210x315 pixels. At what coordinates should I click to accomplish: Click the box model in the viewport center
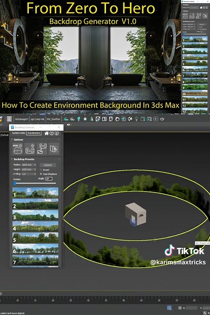click(135, 214)
